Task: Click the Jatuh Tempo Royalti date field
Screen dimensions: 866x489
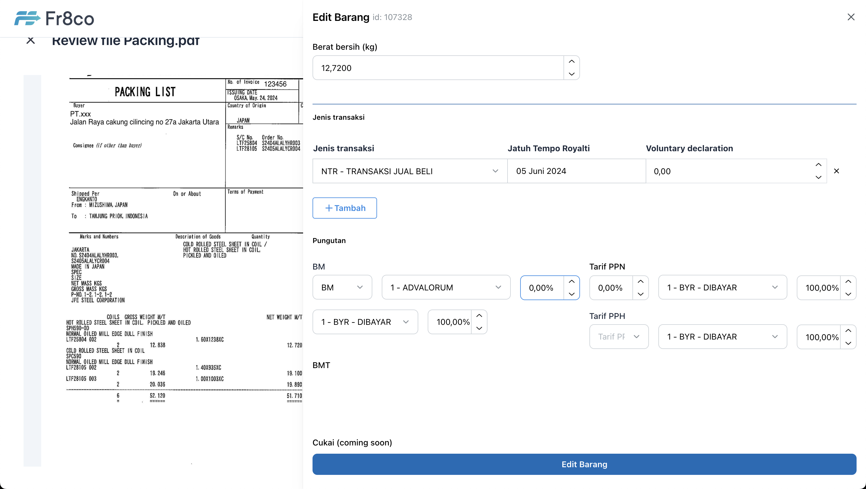Action: coord(576,171)
